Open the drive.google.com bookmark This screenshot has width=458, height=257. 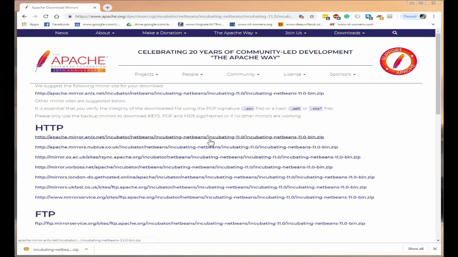click(149, 24)
